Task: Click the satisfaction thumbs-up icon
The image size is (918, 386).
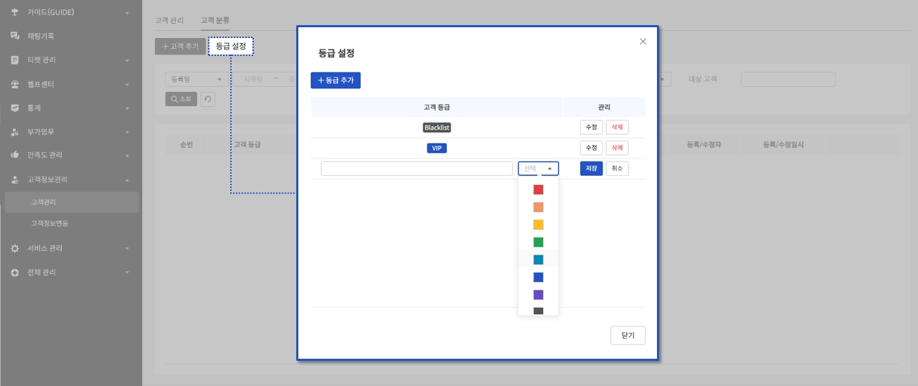Action: point(14,155)
